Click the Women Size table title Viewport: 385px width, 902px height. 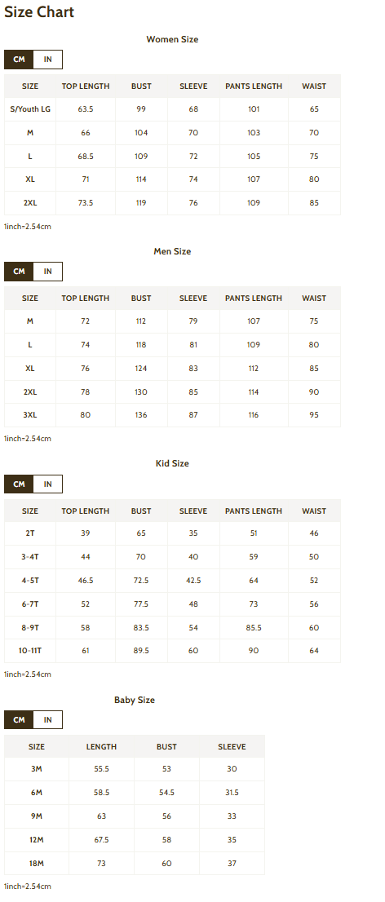point(172,39)
